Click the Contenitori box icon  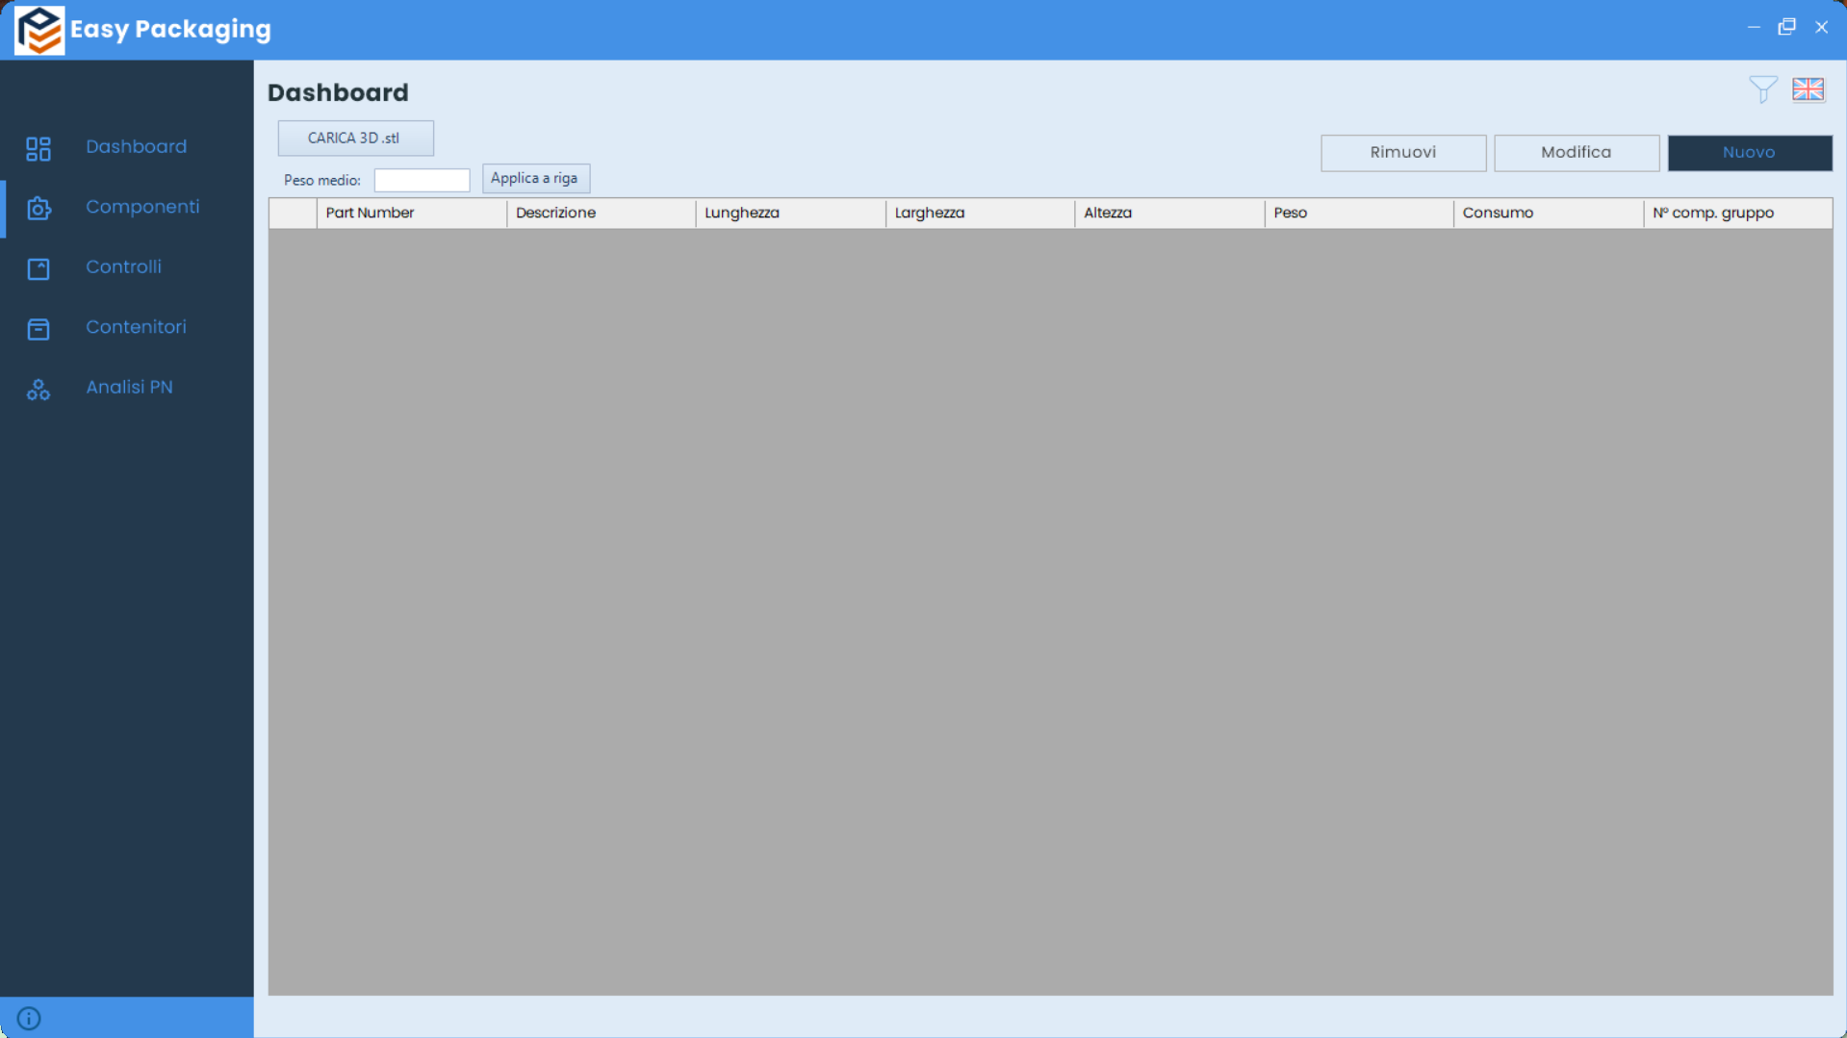(38, 329)
